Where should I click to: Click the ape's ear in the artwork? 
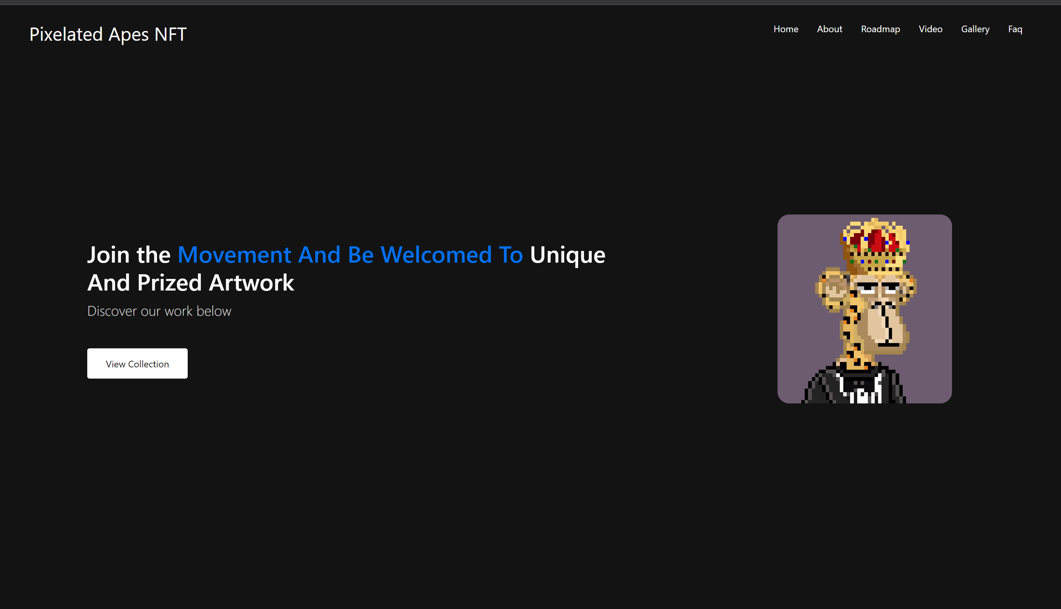tap(833, 289)
